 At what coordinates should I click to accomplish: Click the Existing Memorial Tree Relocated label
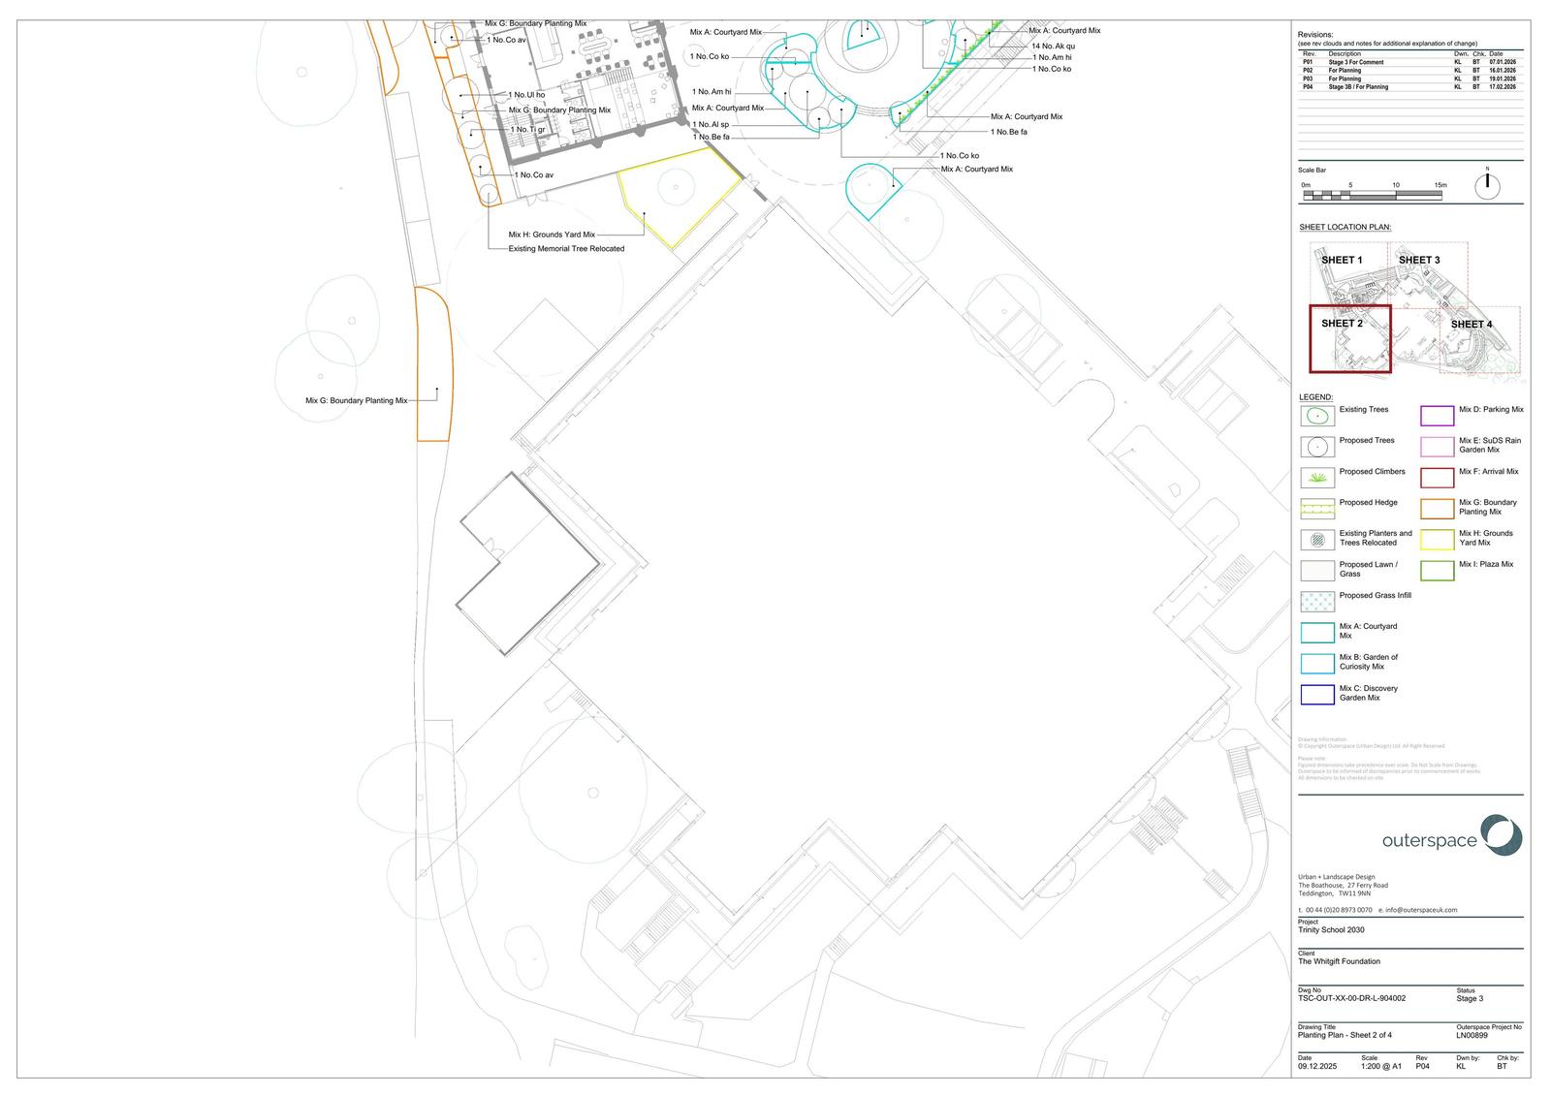coord(566,249)
